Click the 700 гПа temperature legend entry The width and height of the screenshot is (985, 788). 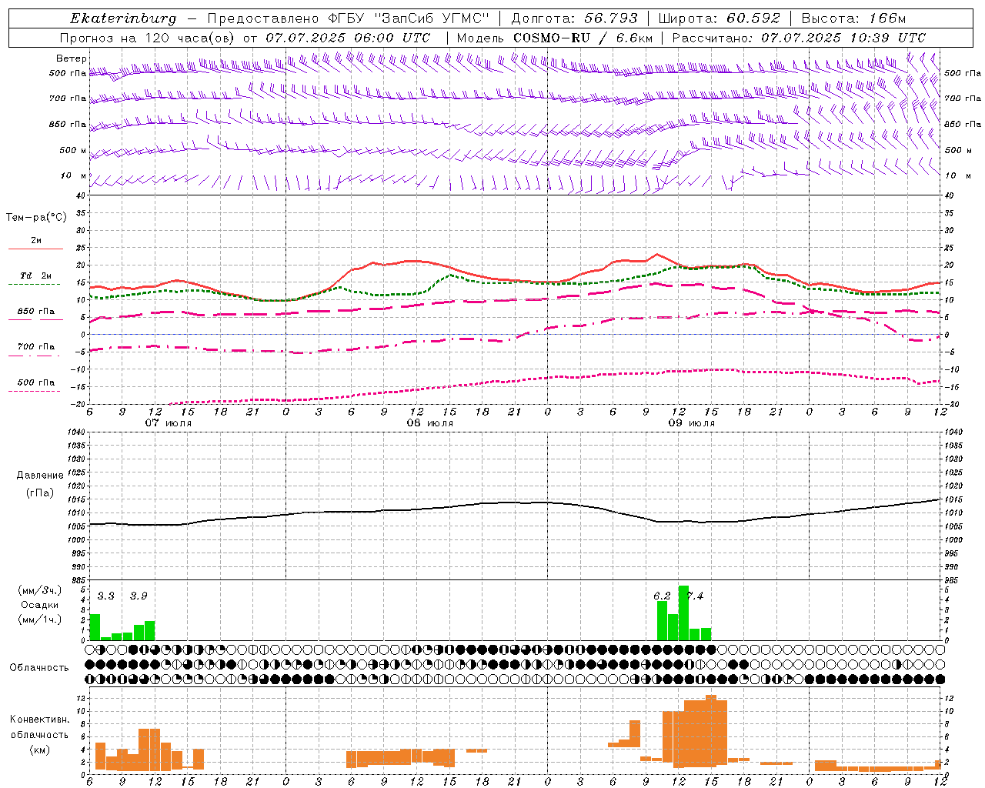click(x=35, y=346)
